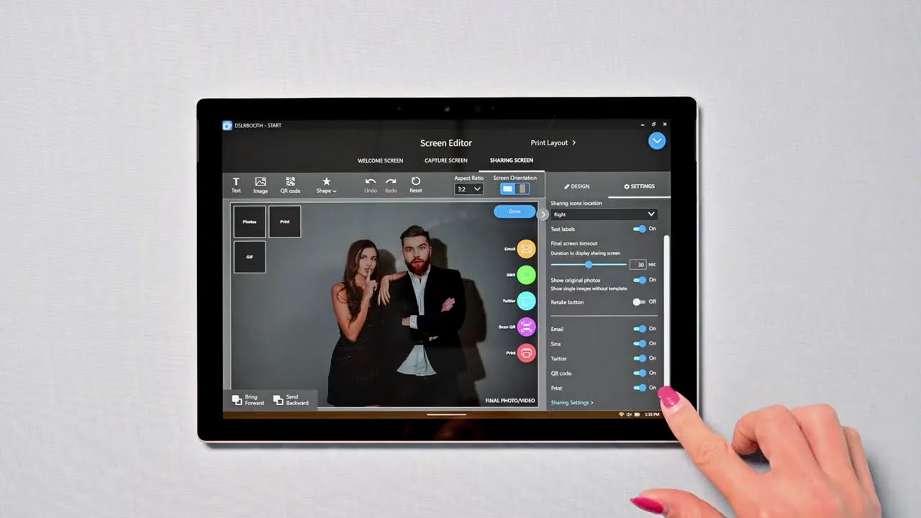This screenshot has width=921, height=518.
Task: Select the Text tool
Action: click(236, 185)
